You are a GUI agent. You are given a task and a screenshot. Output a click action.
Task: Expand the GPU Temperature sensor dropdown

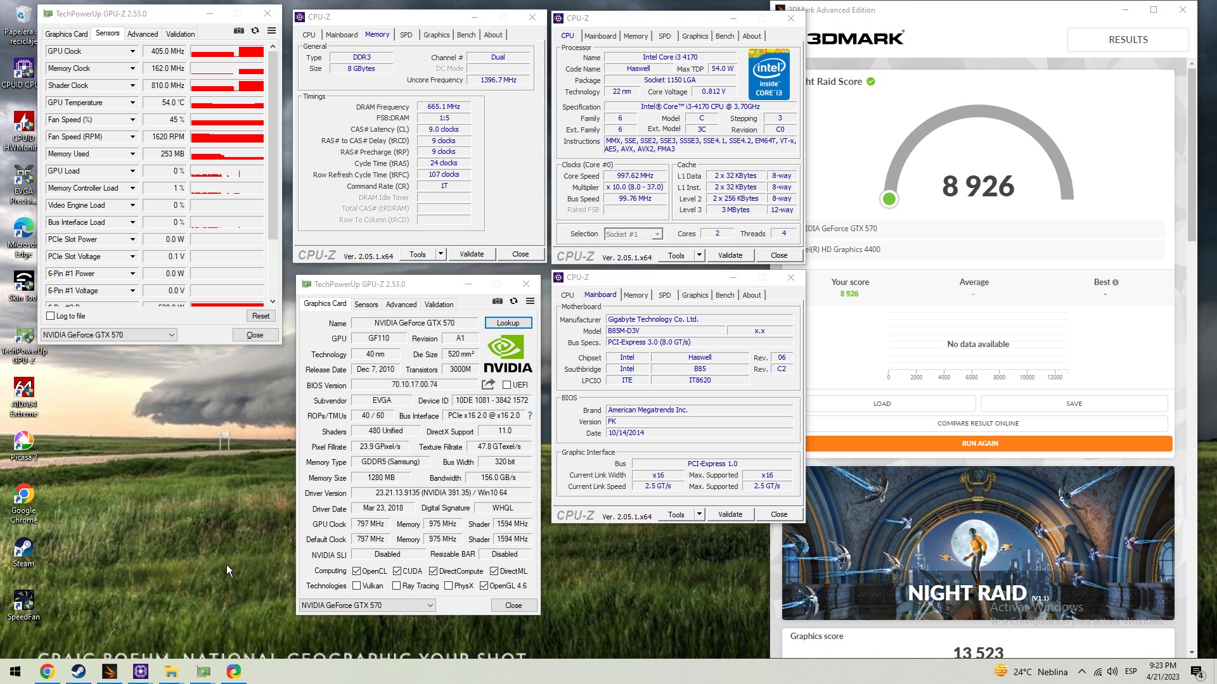pos(132,103)
